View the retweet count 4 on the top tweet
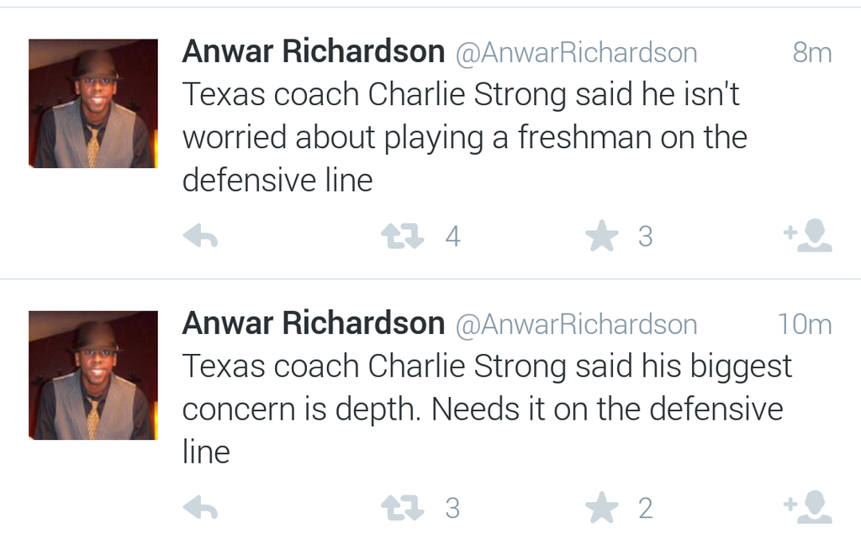Viewport: 861px width, 550px height. pos(452,237)
